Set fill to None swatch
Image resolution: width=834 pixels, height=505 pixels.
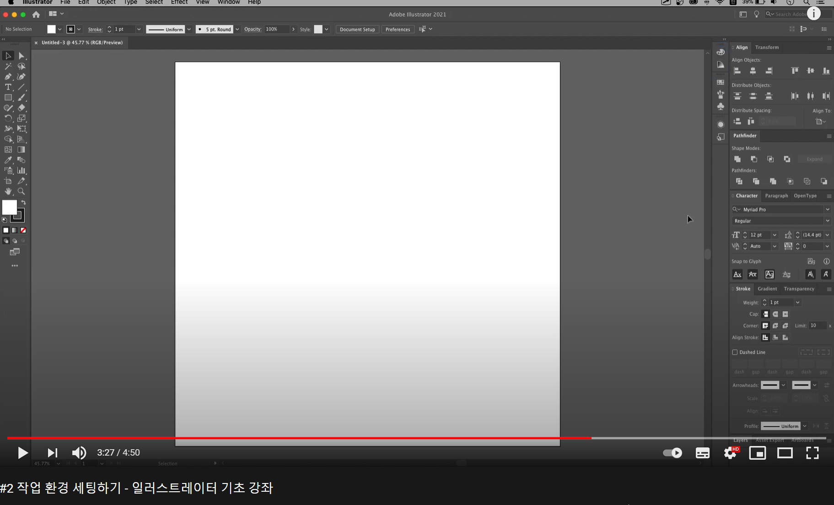[x=23, y=231]
